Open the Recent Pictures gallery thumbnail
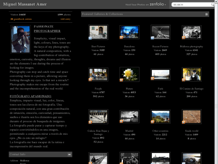218x164 pixels. 161,32
